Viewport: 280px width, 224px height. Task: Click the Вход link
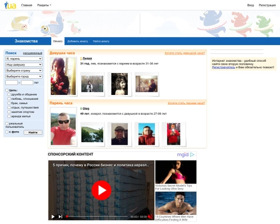[x=250, y=5]
